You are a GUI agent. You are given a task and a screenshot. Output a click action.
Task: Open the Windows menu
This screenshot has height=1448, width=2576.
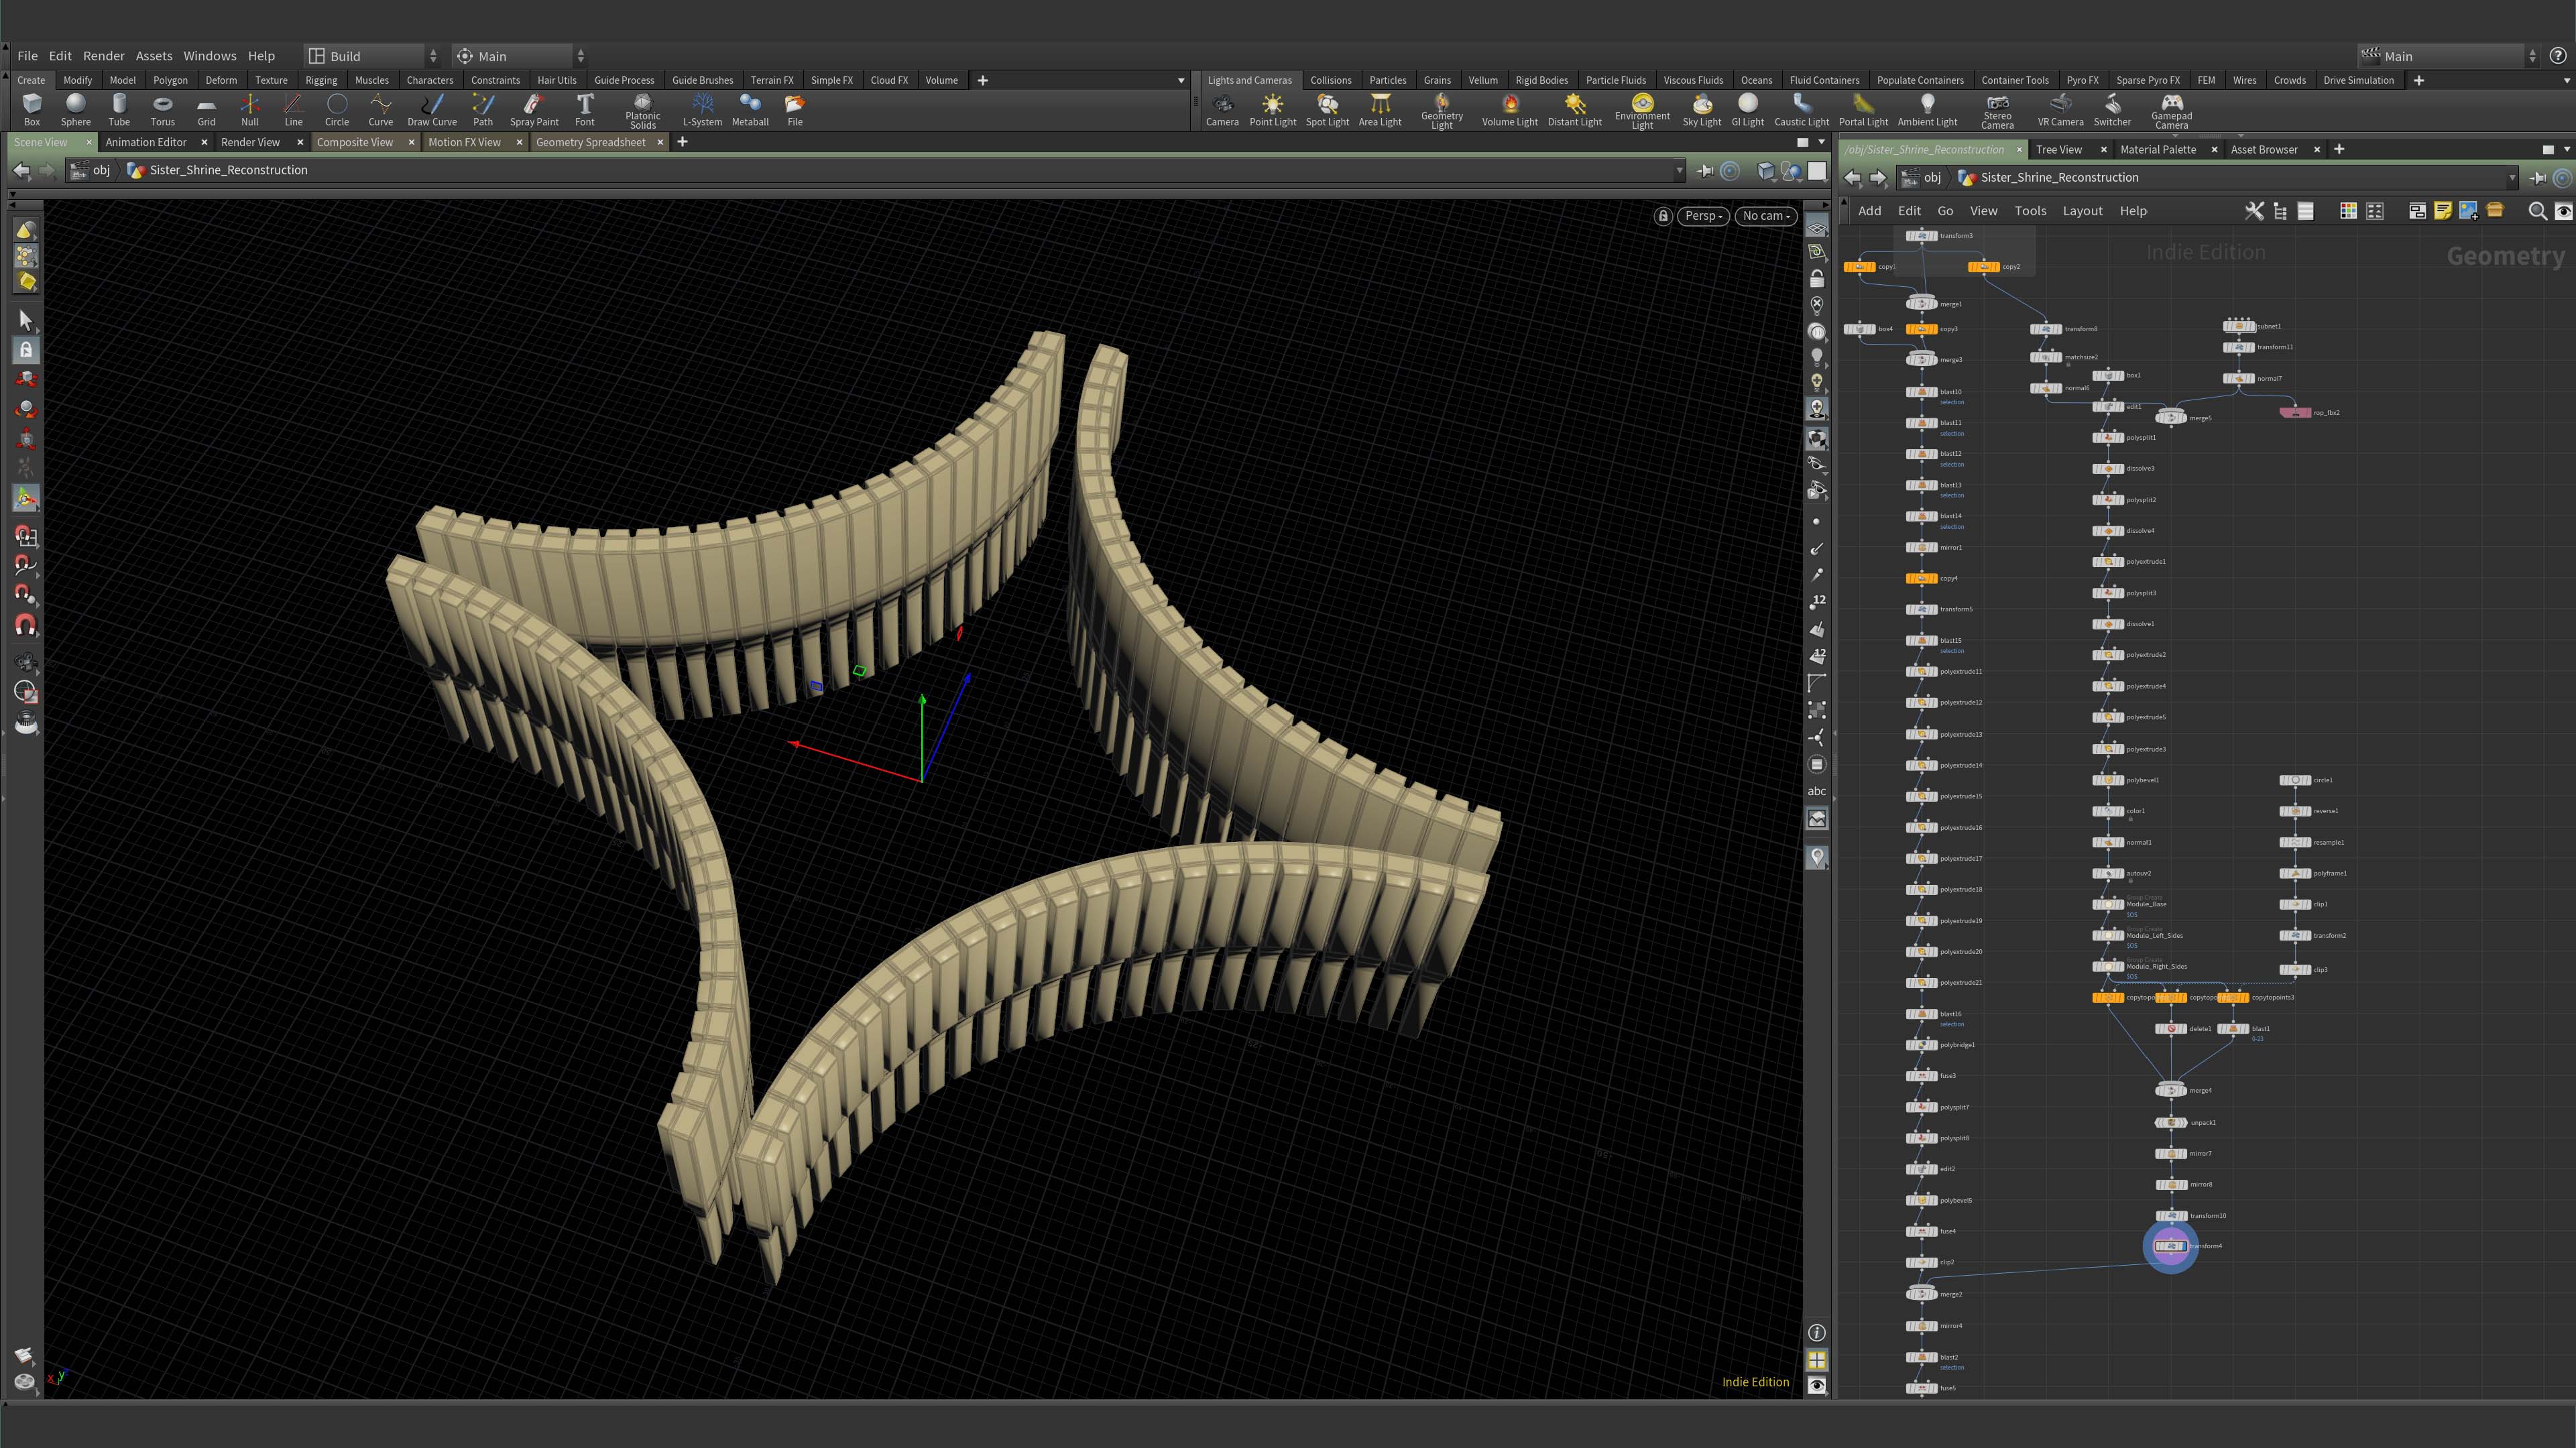(x=210, y=55)
